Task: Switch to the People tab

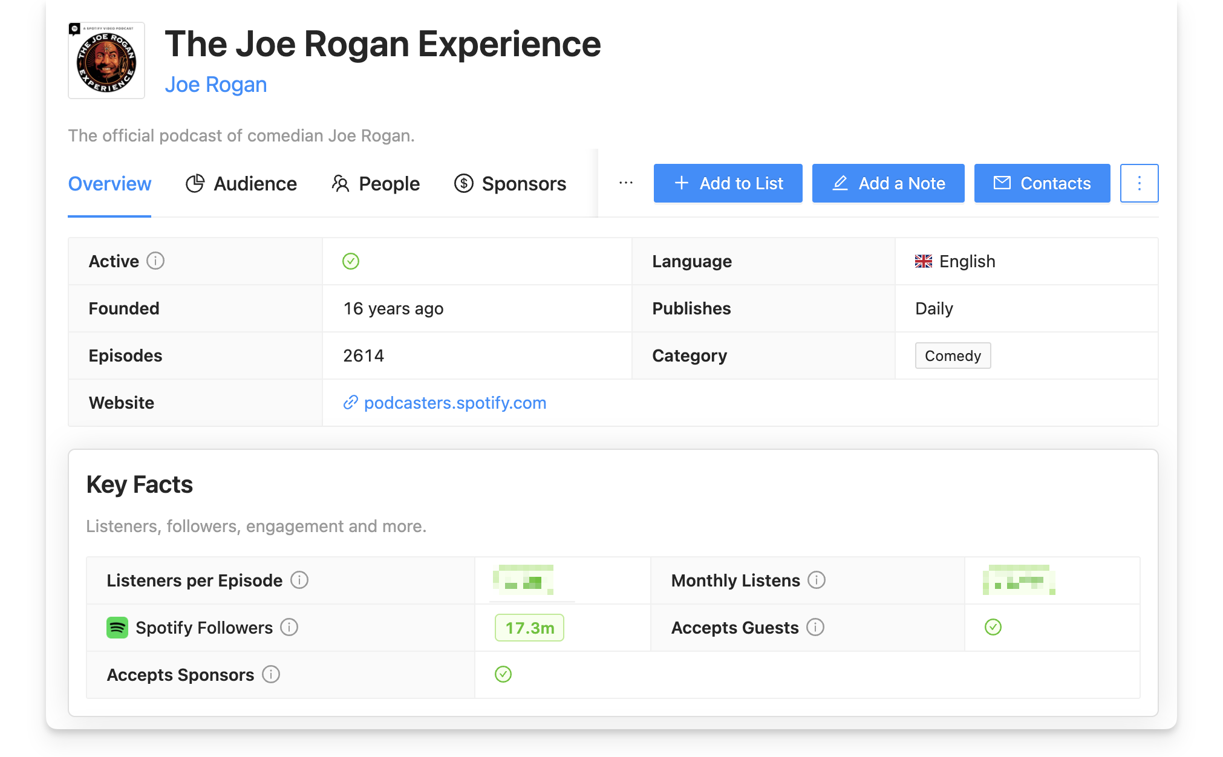Action: click(389, 183)
